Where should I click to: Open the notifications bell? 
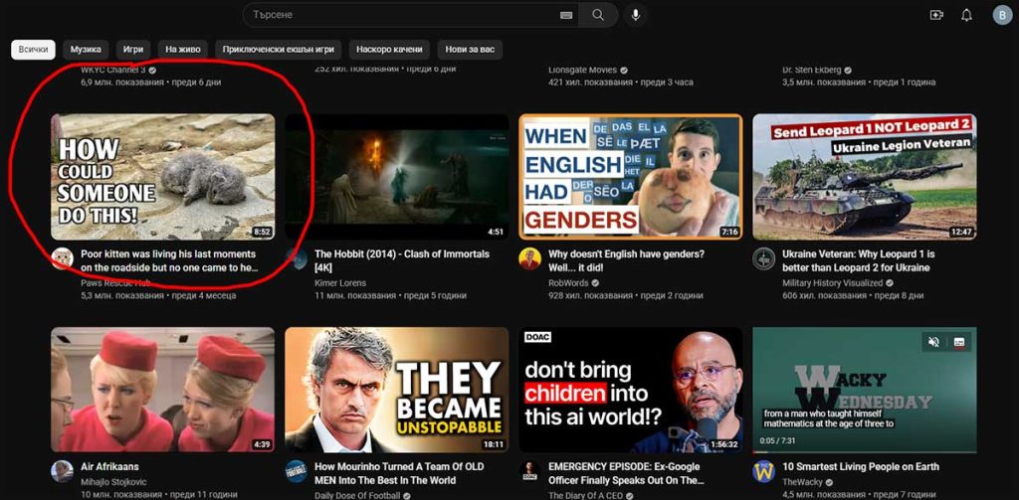click(x=966, y=15)
